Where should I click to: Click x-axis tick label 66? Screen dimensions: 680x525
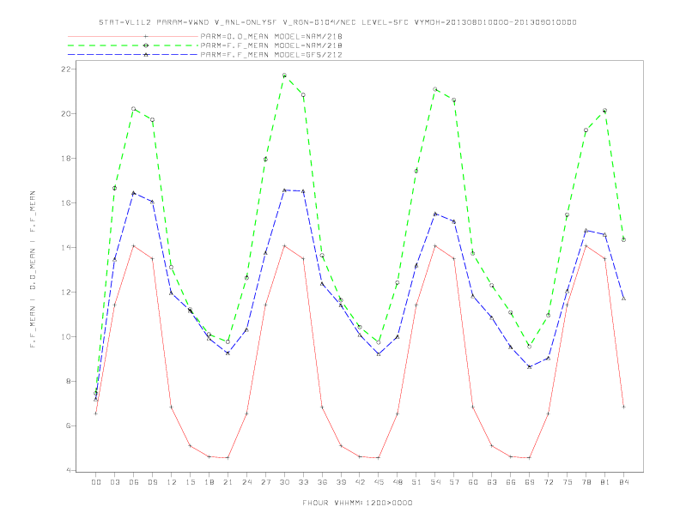tap(511, 482)
